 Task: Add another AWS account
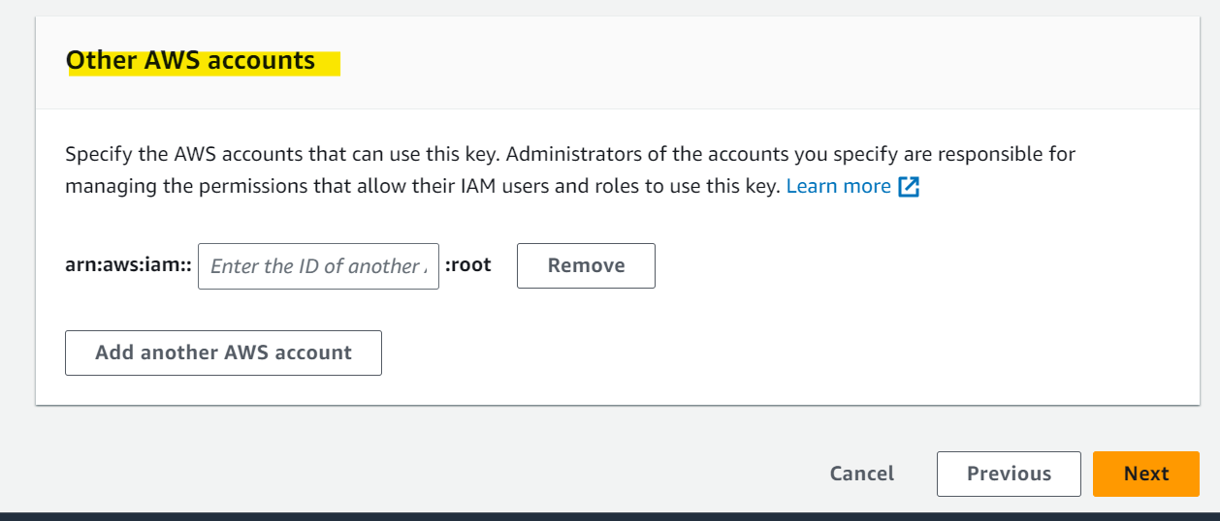click(223, 352)
